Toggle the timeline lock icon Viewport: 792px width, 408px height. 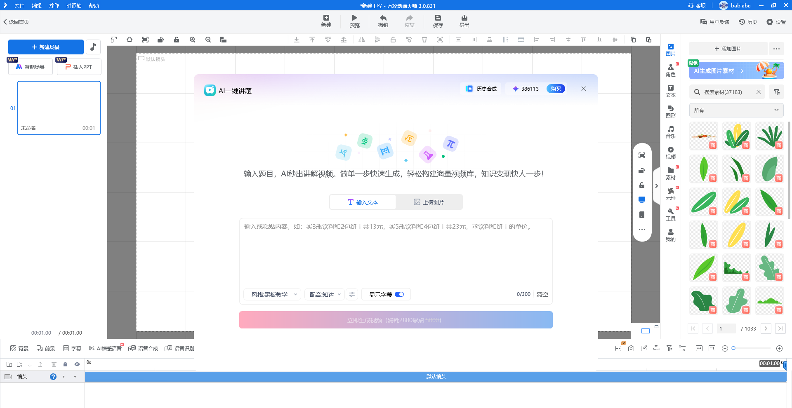[65, 364]
